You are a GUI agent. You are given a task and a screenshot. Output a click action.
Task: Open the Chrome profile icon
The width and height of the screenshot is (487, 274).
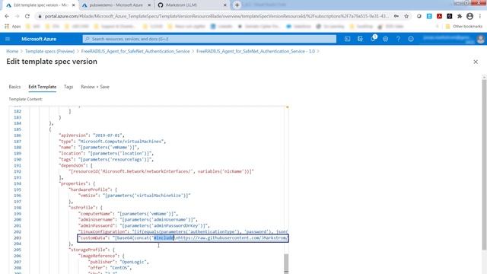tap(470, 16)
